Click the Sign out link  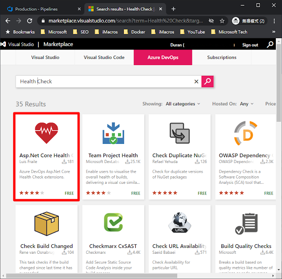(x=250, y=45)
